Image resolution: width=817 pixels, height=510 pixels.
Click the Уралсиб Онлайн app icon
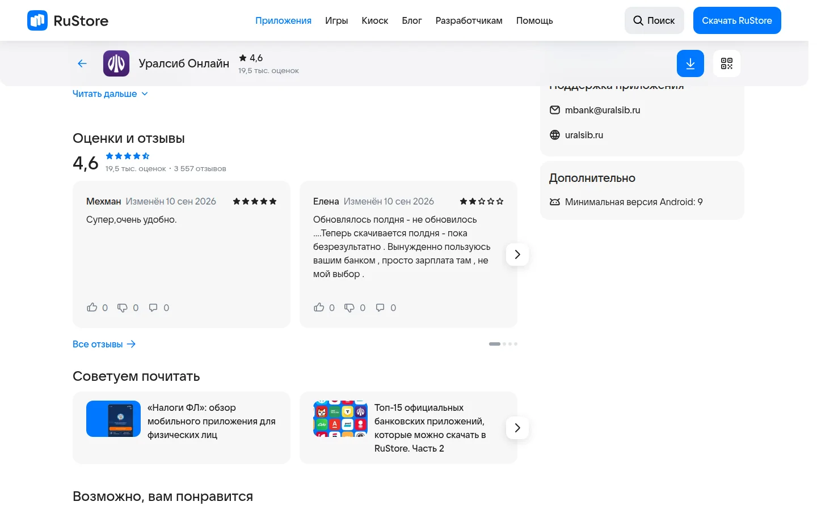click(x=116, y=63)
